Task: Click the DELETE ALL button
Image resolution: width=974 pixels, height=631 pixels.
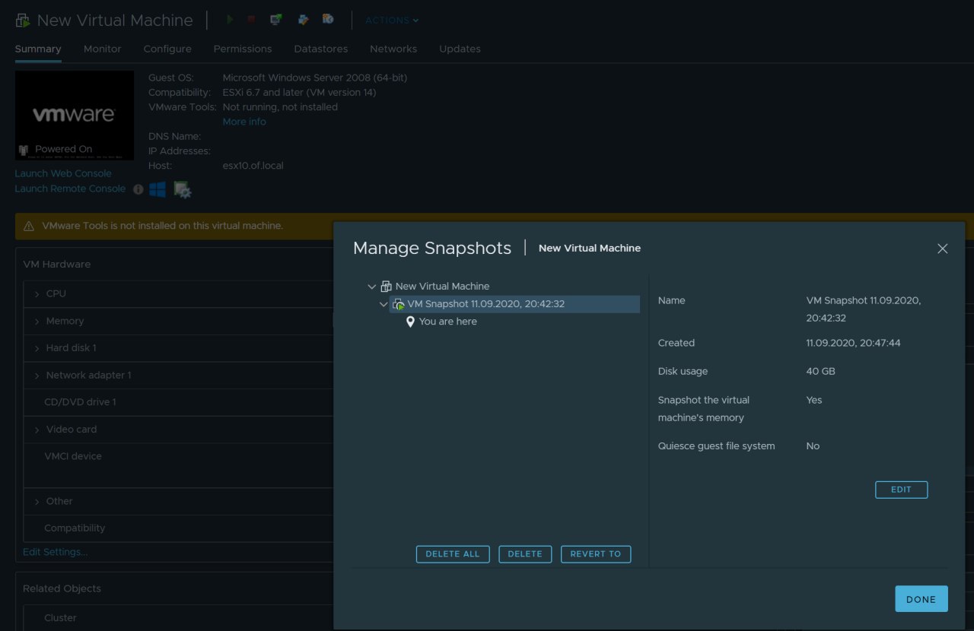Action: coord(453,554)
